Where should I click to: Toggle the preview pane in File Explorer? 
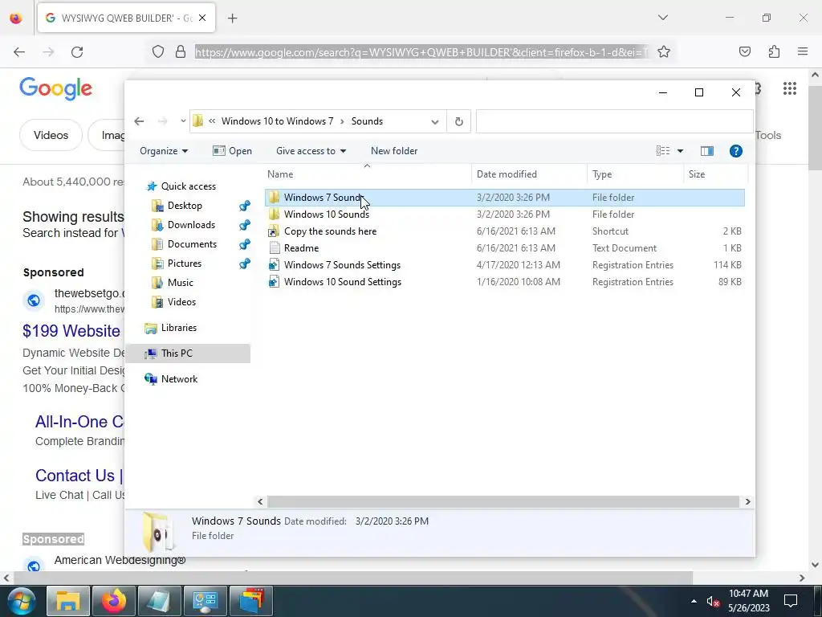tap(706, 151)
